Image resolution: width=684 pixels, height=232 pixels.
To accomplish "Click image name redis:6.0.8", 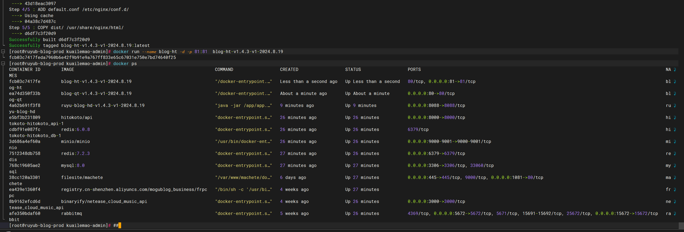I will point(75,130).
